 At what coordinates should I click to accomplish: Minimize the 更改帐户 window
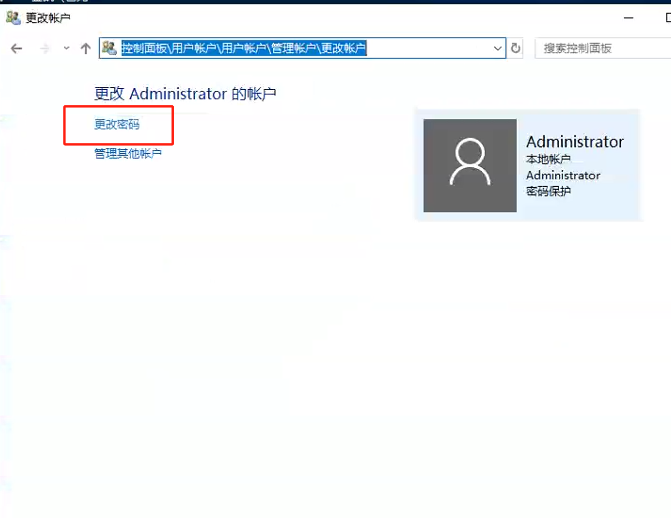tap(629, 18)
